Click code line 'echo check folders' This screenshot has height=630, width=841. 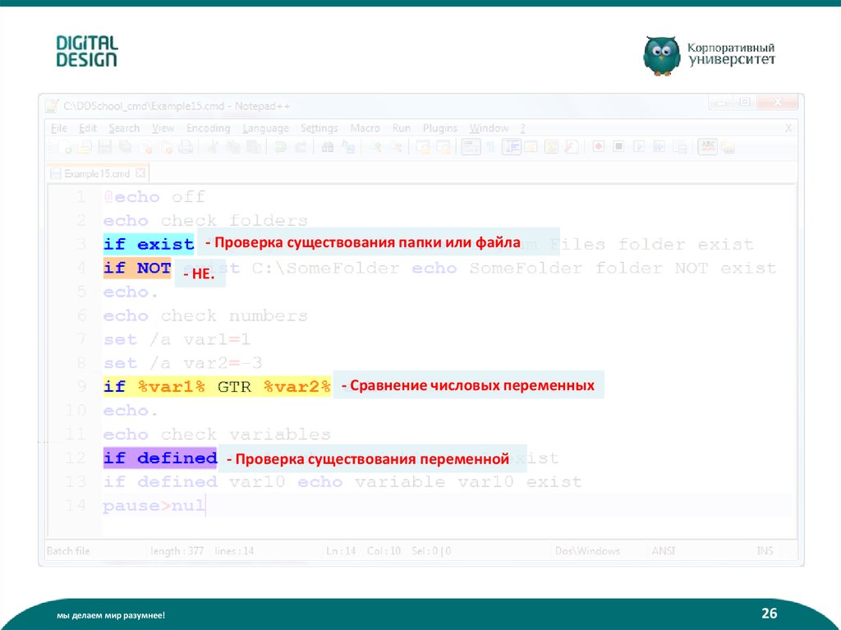click(x=205, y=221)
